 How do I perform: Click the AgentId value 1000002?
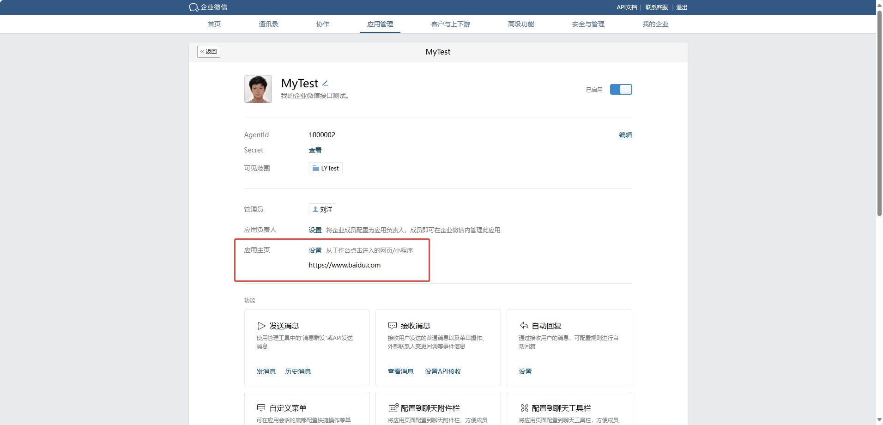322,135
